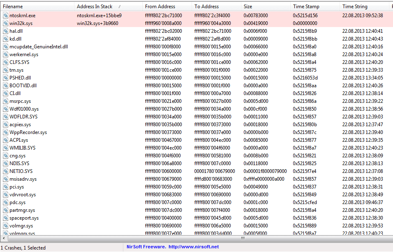Click the file icon beside BOOTVID.dll
Viewport: 393px width, 252px height.
click(5, 85)
